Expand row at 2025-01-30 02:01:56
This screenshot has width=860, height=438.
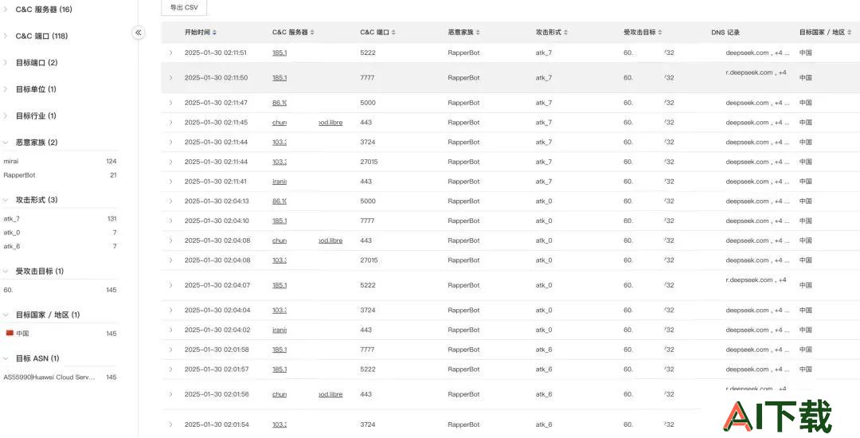pos(170,394)
